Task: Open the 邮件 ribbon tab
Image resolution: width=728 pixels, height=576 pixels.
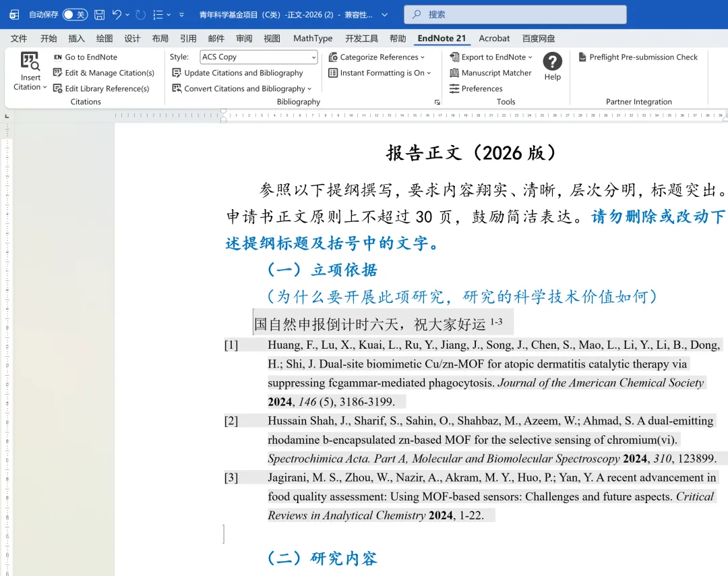Action: [x=216, y=38]
